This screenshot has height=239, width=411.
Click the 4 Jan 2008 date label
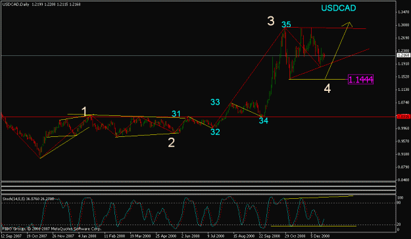[x=87, y=236]
